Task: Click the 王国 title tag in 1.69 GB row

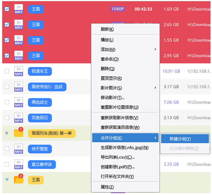Action: click(x=36, y=9)
